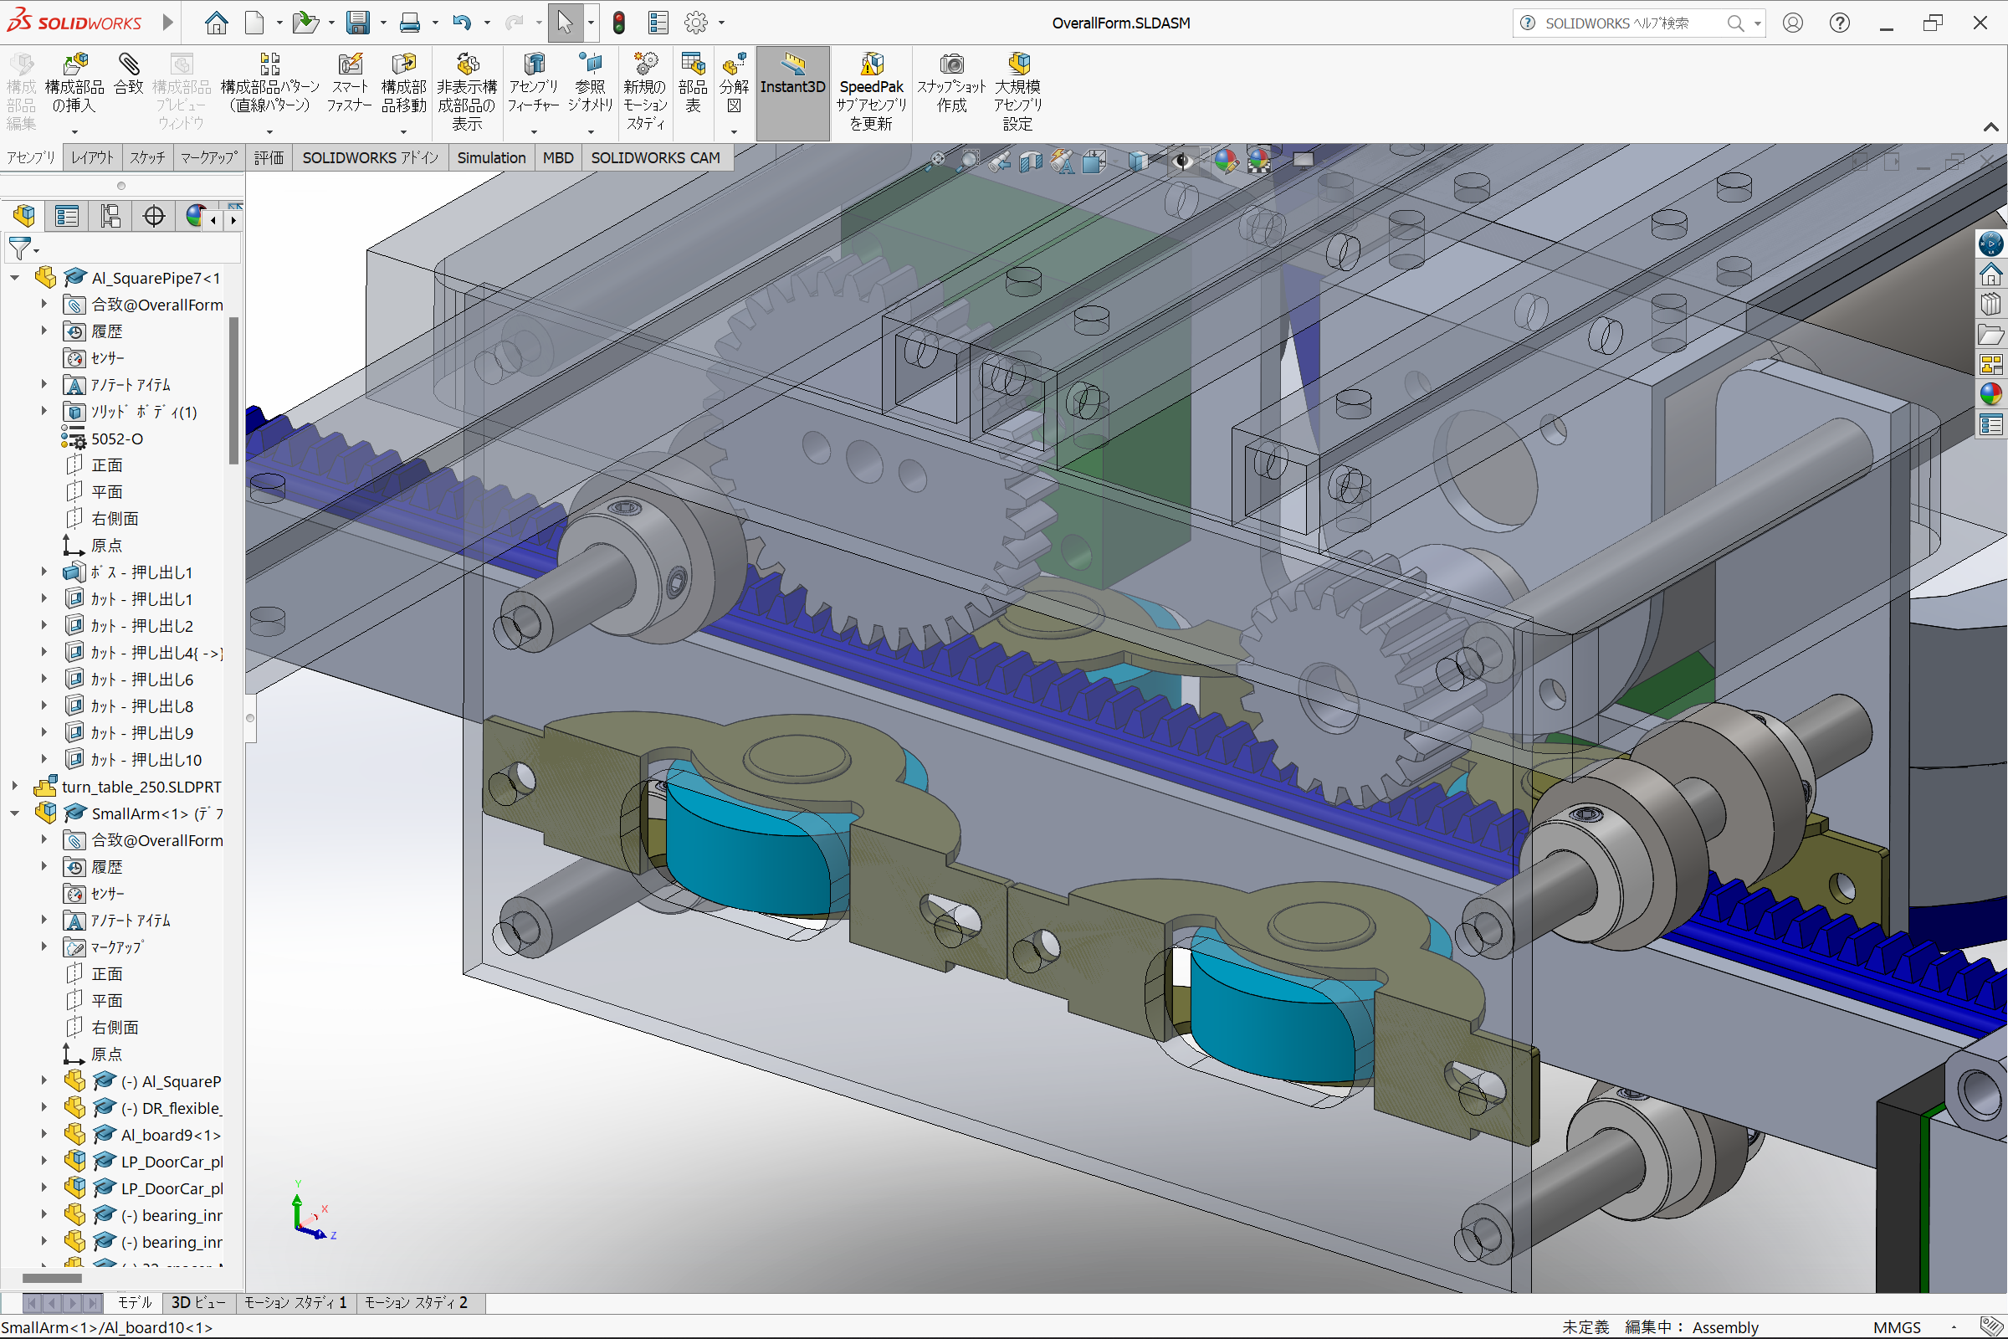Toggle the Select cursor tool
The width and height of the screenshot is (2008, 1339).
(564, 23)
